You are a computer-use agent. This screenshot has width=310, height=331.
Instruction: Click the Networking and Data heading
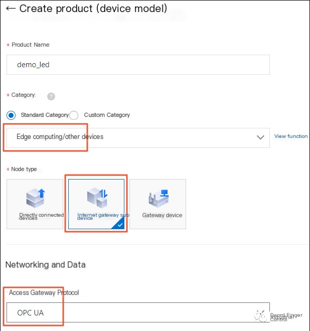click(46, 264)
